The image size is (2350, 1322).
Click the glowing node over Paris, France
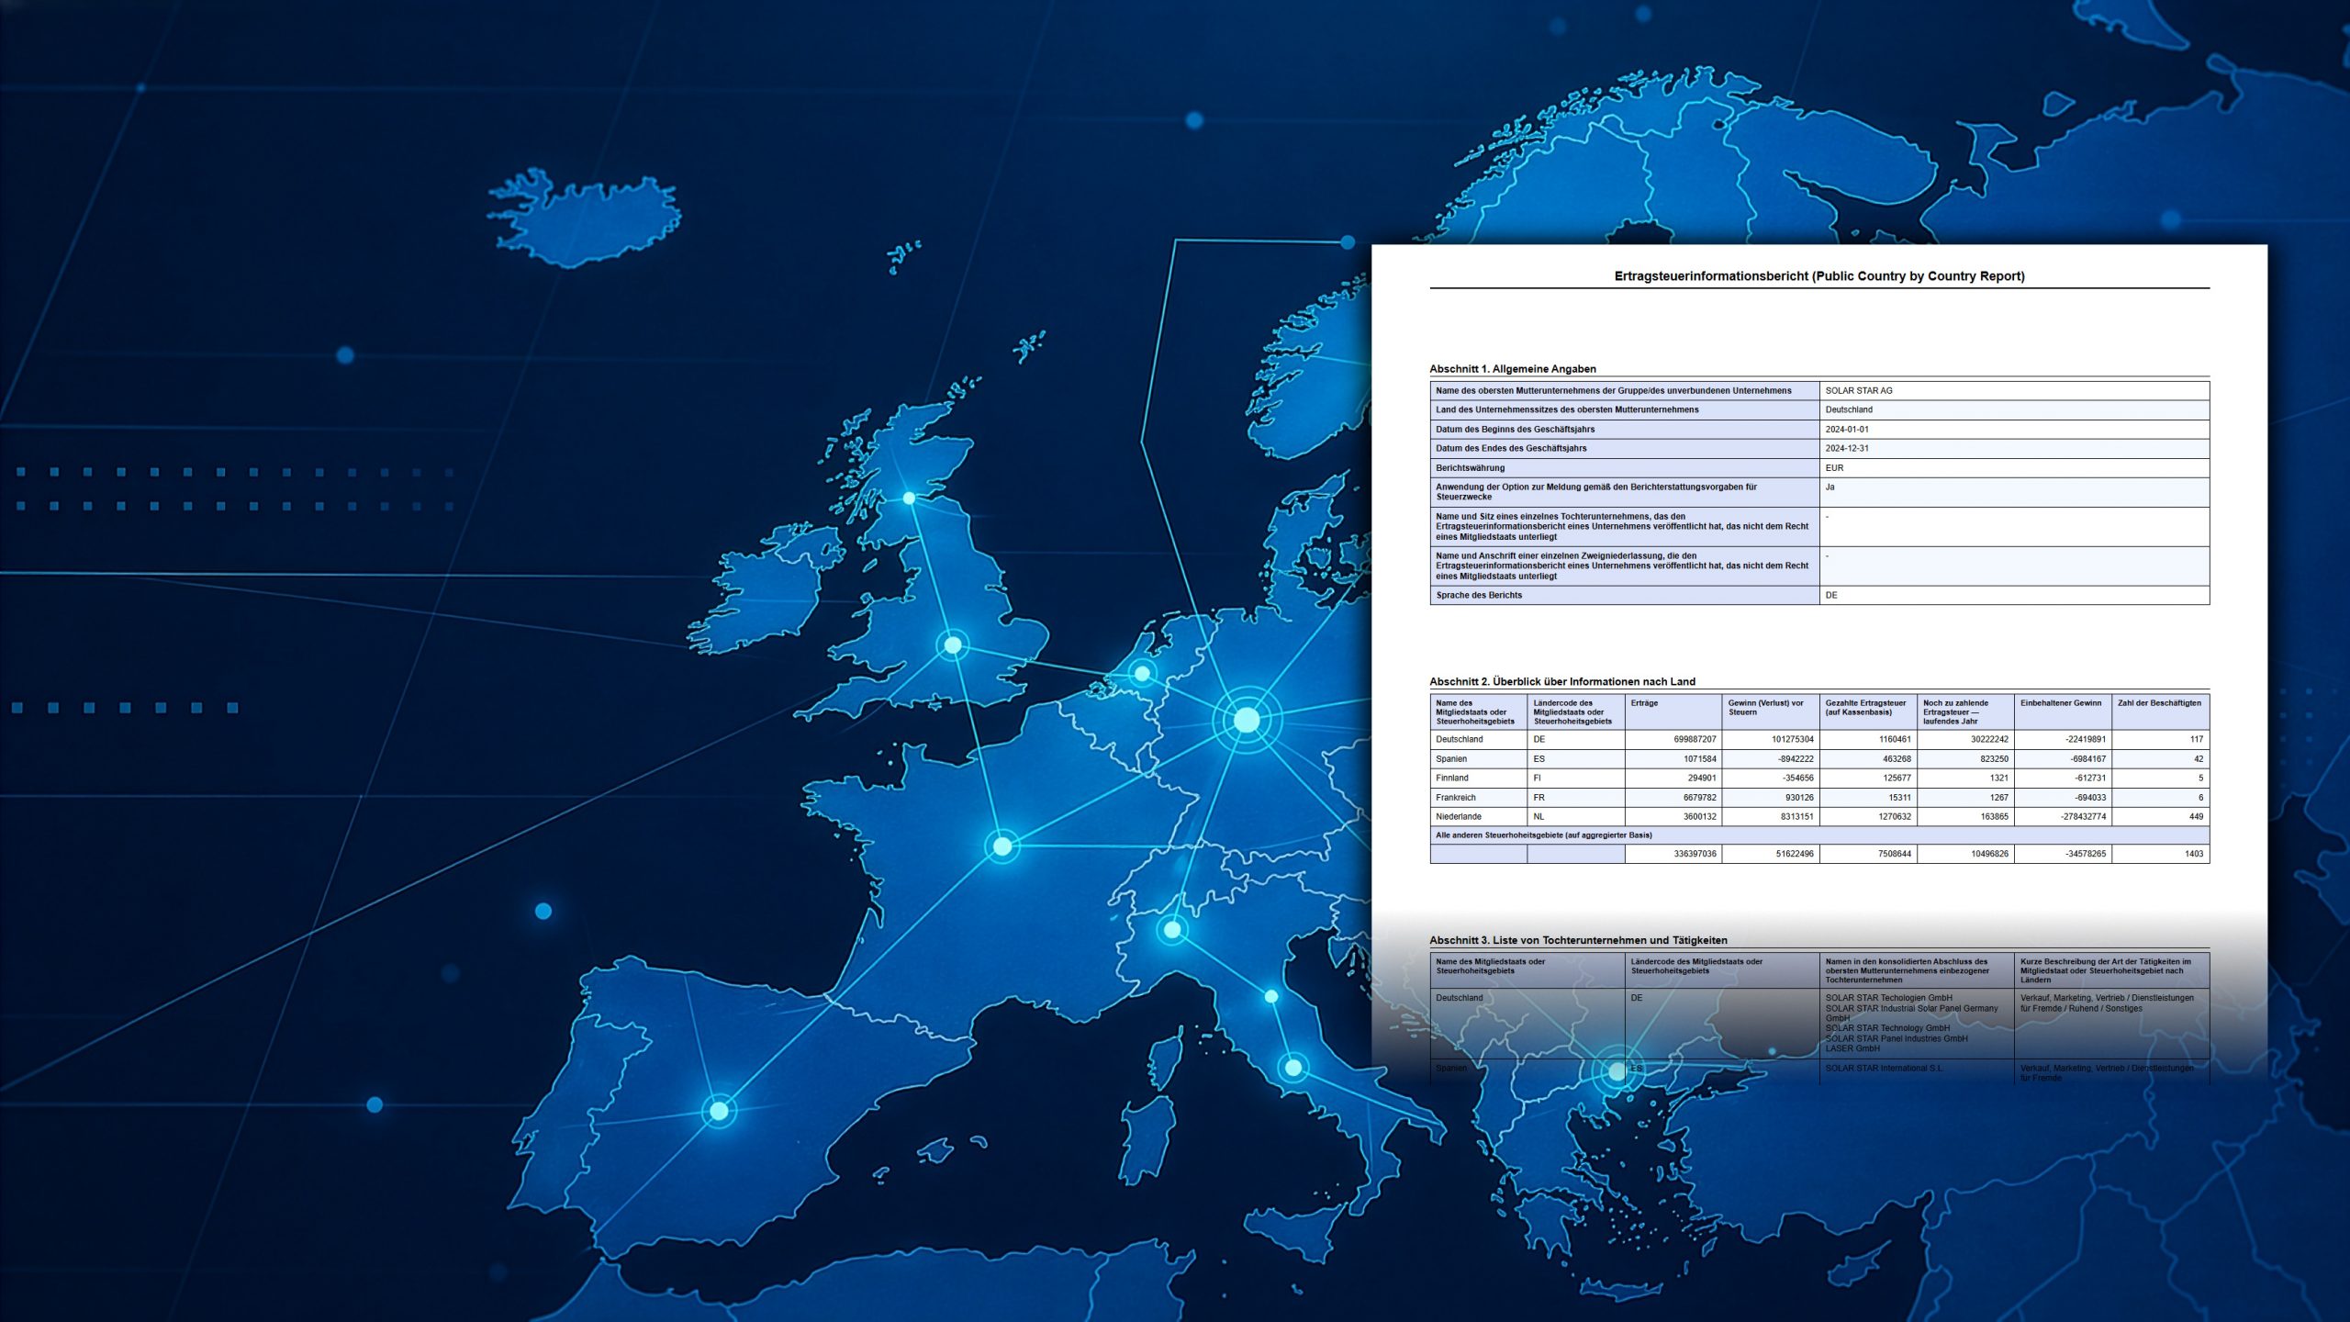1002,846
